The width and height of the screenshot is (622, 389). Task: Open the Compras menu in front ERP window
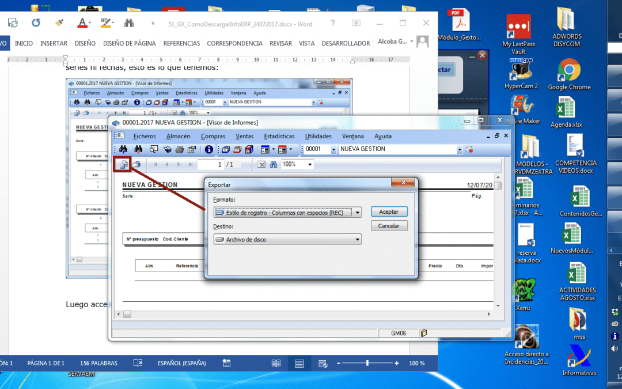click(x=213, y=136)
